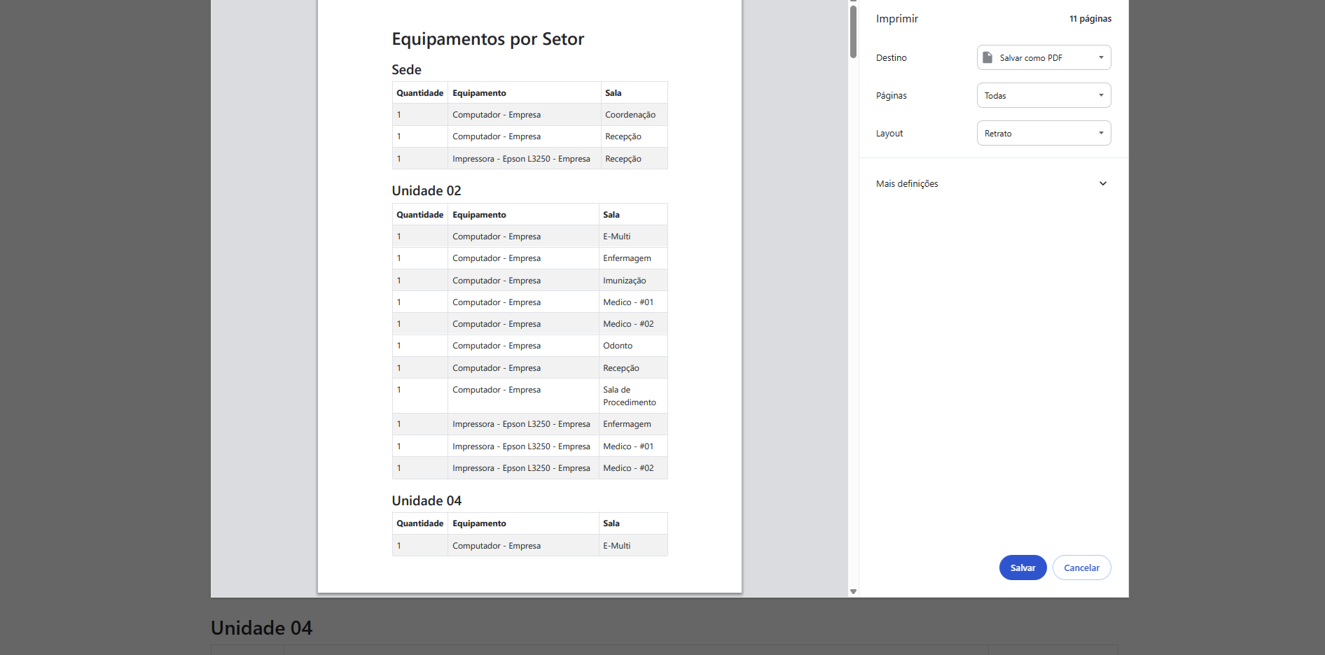This screenshot has width=1325, height=655.
Task: Expand the Mais definições section
Action: (906, 183)
